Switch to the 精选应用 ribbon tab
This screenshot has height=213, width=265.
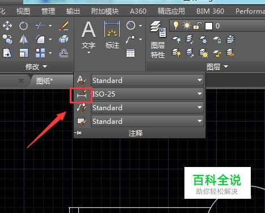click(171, 11)
